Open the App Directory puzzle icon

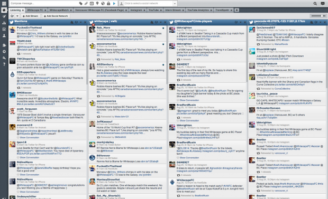pyautogui.click(x=4, y=45)
